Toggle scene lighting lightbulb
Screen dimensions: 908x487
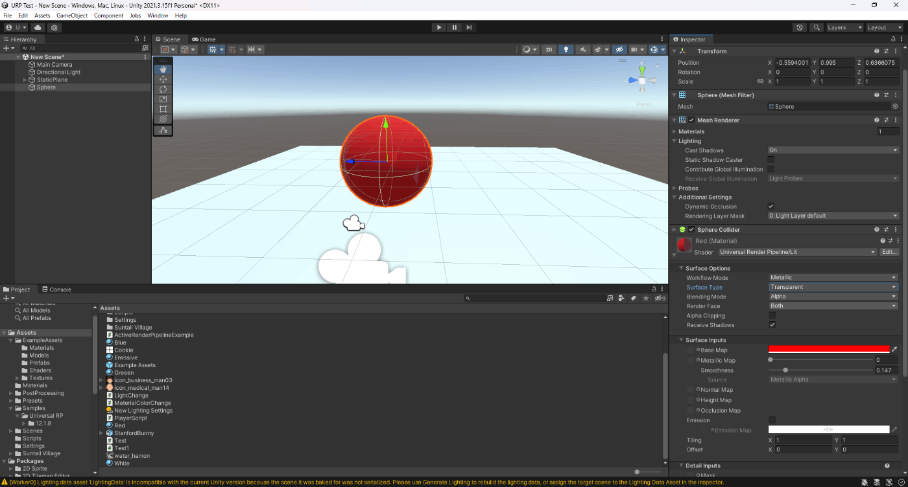click(566, 49)
